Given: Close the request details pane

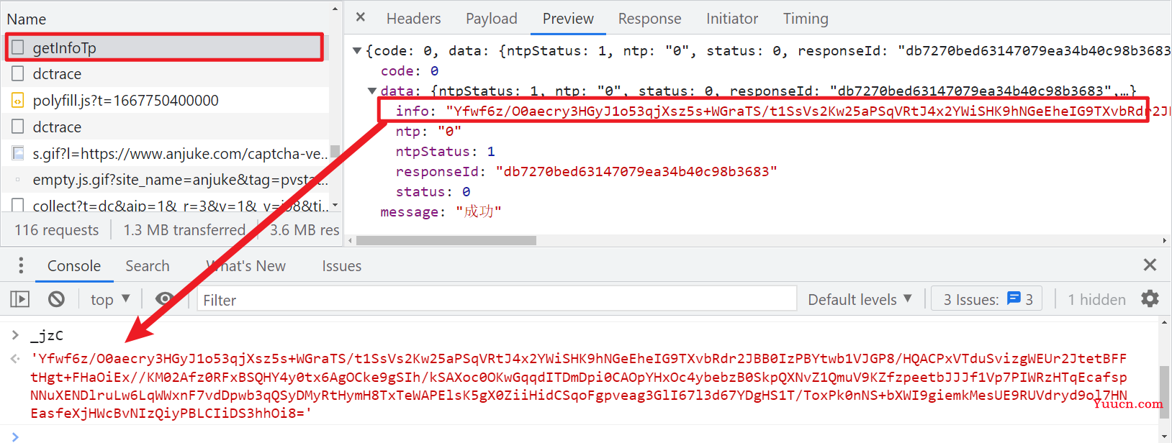Looking at the screenshot, I should click(x=361, y=17).
